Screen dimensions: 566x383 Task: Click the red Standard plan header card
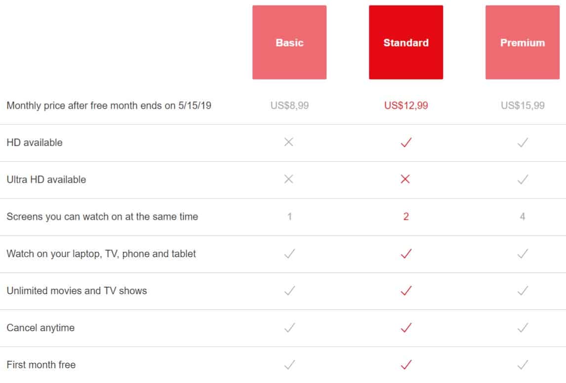pyautogui.click(x=405, y=42)
